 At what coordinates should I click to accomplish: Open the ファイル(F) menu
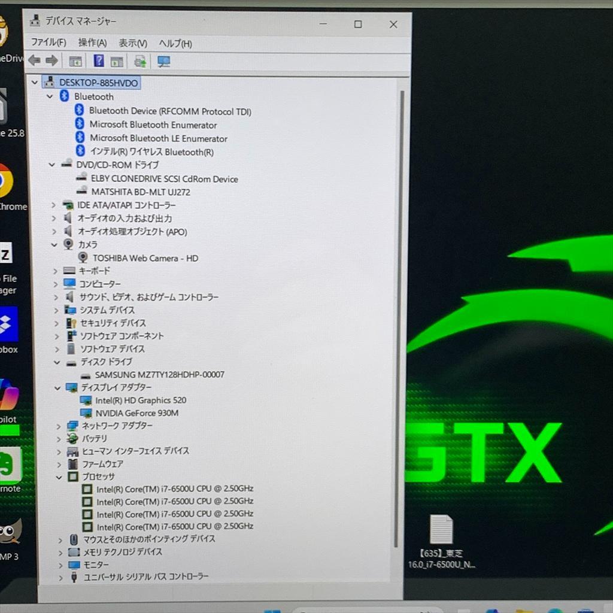click(47, 43)
